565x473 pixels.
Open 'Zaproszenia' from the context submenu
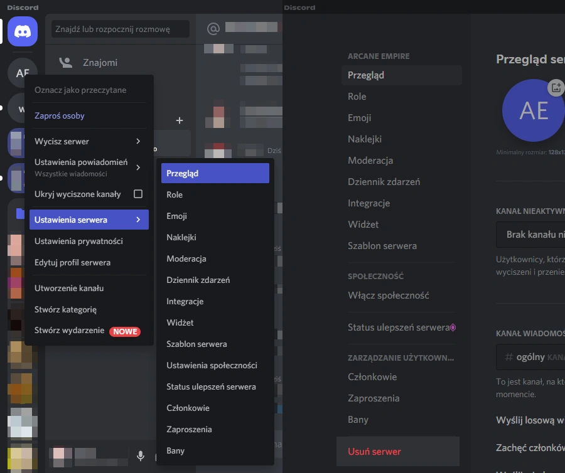click(215, 430)
